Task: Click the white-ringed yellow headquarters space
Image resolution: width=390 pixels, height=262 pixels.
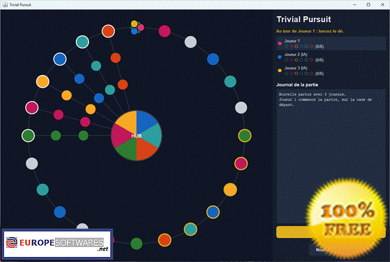Action: pyautogui.click(x=43, y=81)
